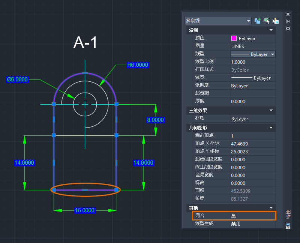The height and width of the screenshot is (243, 300).
Task: Select the bottom-left vertex grip of polyline
Action: click(x=54, y=190)
